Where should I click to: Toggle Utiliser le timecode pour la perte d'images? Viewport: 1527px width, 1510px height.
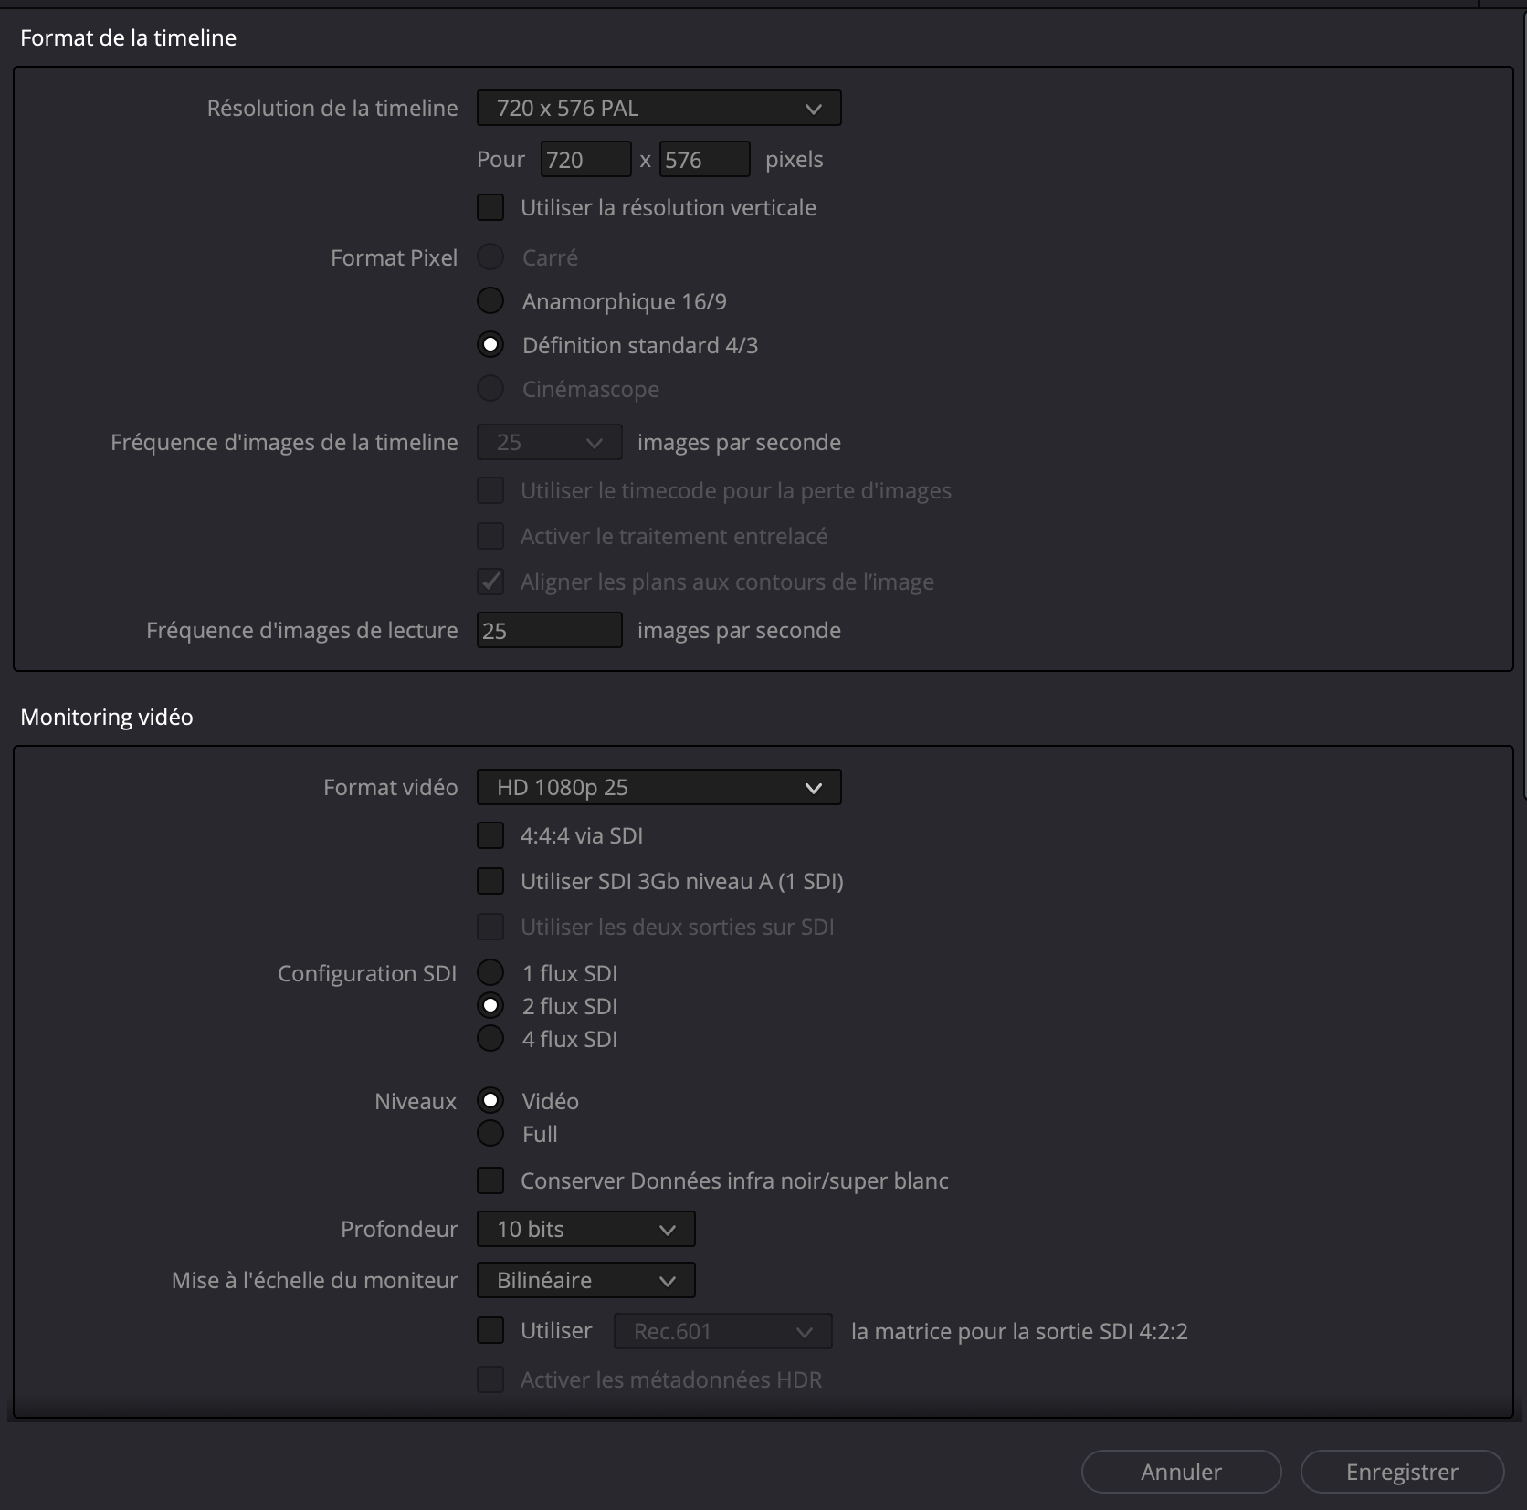(x=490, y=490)
